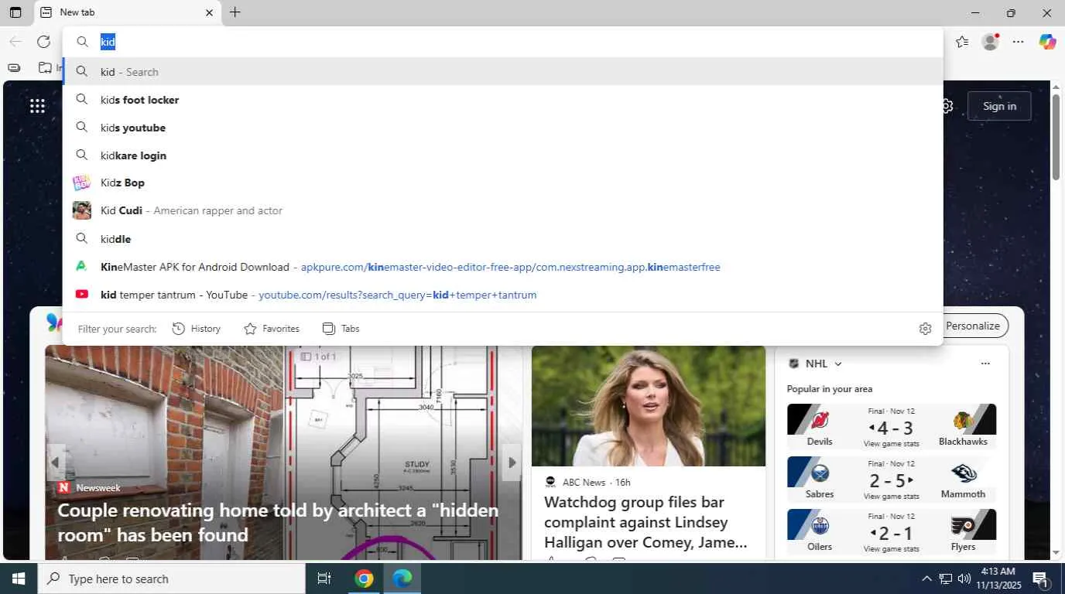The image size is (1065, 594).
Task: Open the network tray icon
Action: [945, 579]
